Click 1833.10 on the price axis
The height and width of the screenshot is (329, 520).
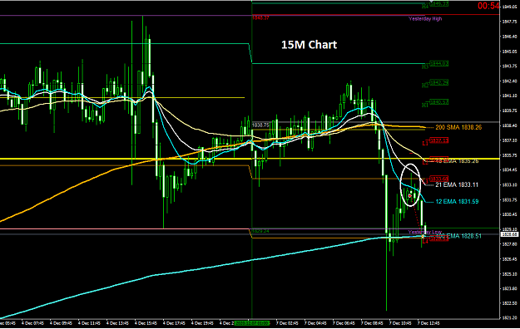coord(510,185)
